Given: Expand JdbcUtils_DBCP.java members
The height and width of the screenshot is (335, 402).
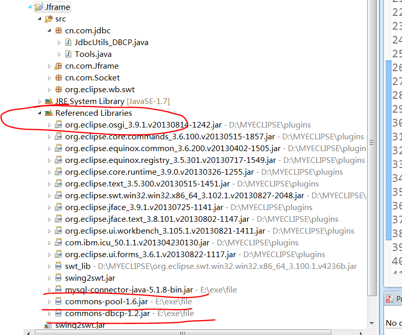Looking at the screenshot, I should pos(59,43).
